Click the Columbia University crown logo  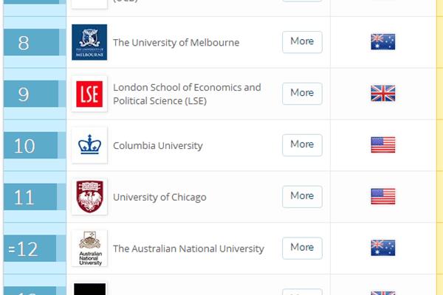[x=89, y=145]
